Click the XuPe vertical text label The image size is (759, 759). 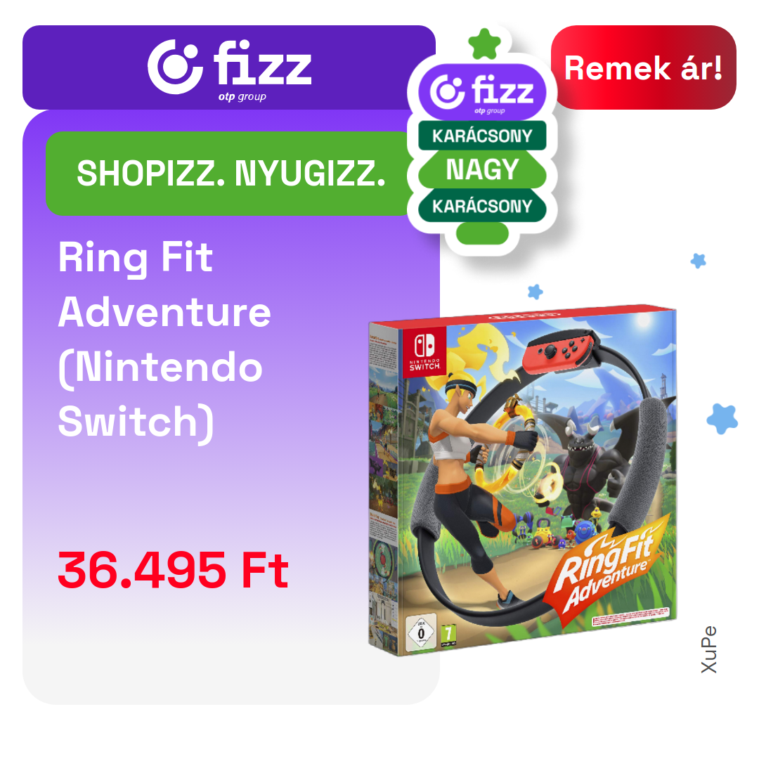tap(708, 649)
